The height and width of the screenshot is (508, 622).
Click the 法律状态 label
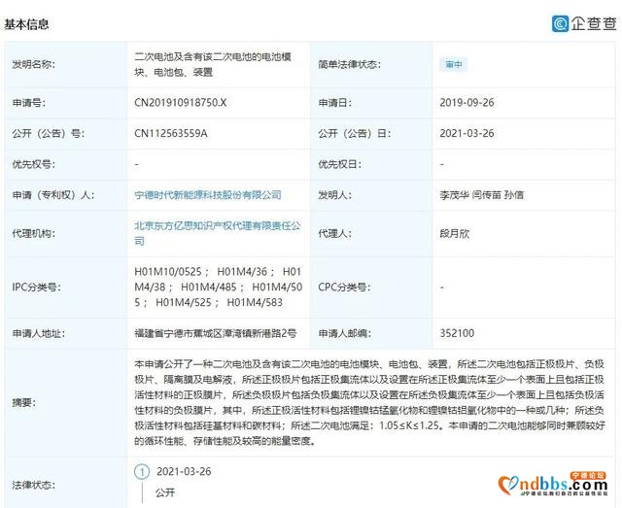34,486
